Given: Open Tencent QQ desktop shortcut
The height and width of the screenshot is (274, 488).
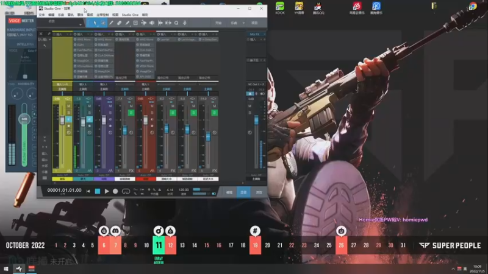Looking at the screenshot, I should (318, 8).
